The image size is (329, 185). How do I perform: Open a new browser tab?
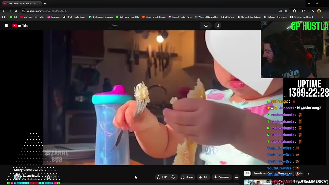pyautogui.click(x=45, y=4)
